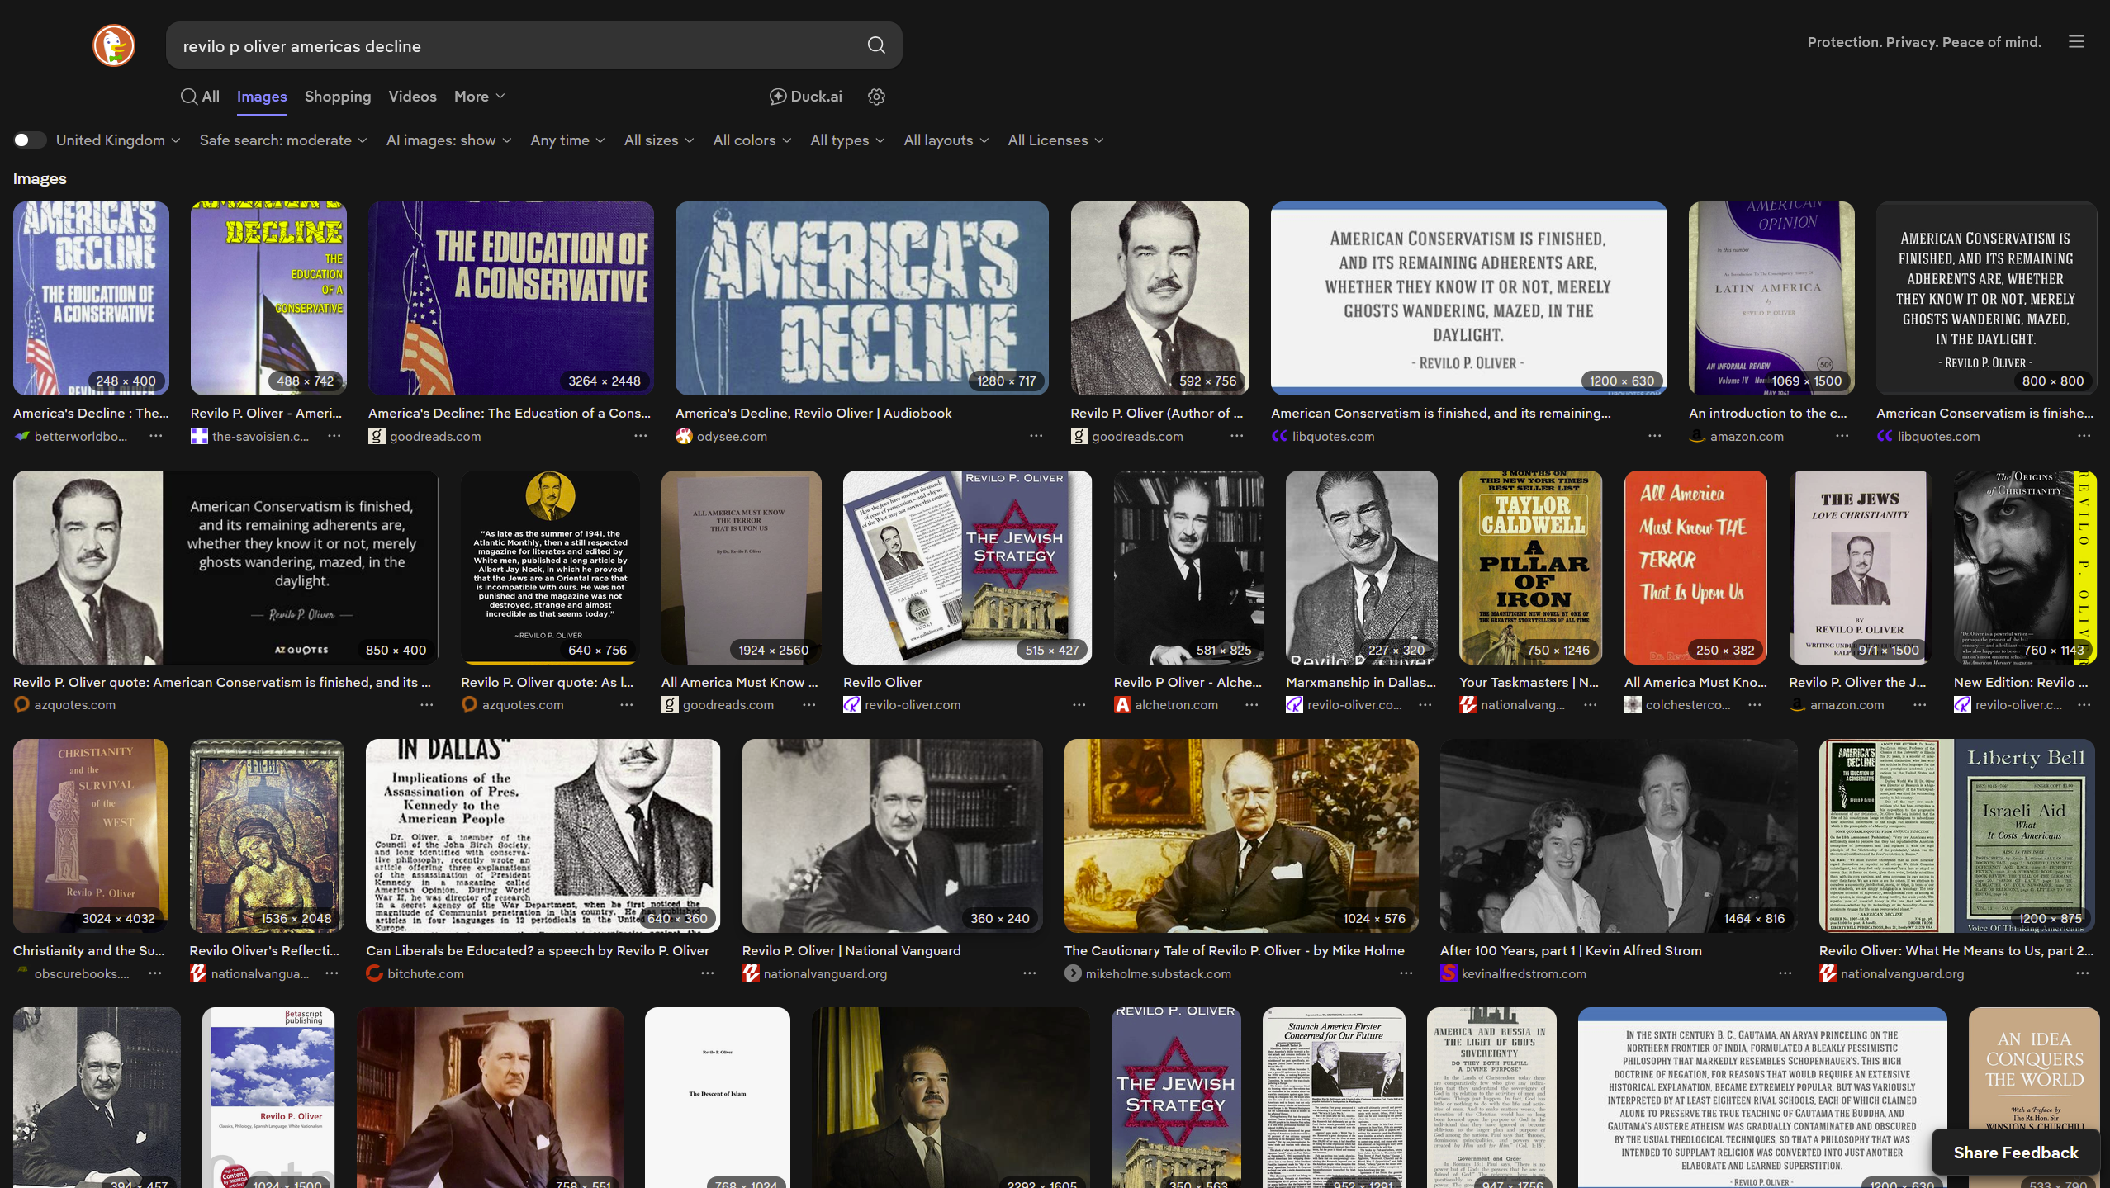
Task: Open the 1464 × 816 couple photo thumbnail
Action: (x=1619, y=835)
